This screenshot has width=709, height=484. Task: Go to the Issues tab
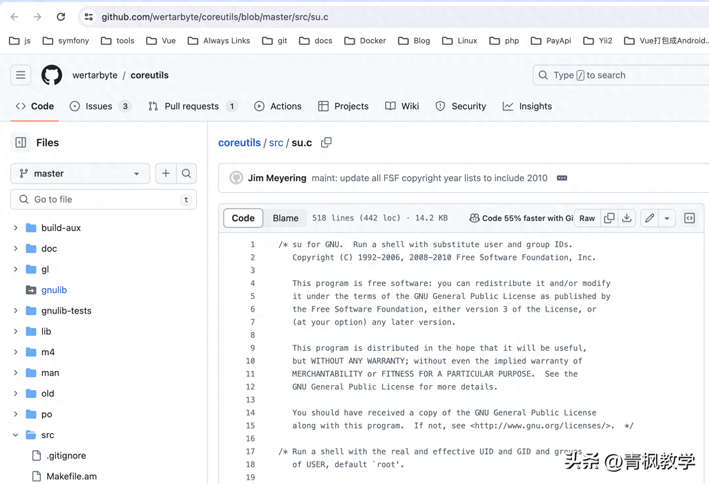99,106
